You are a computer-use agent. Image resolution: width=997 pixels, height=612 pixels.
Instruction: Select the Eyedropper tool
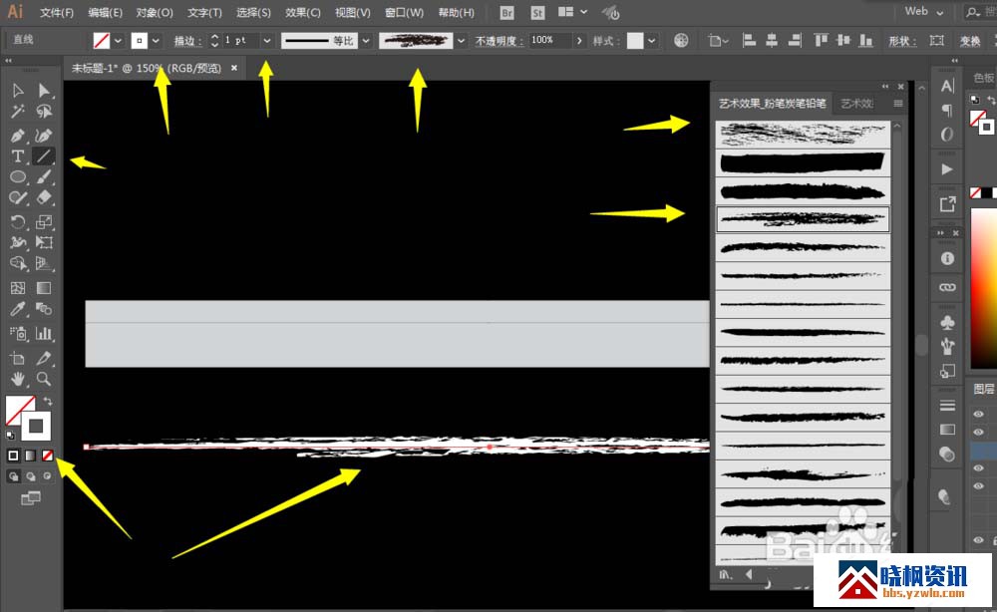[x=18, y=310]
